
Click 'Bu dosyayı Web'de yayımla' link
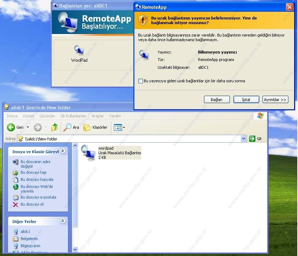pos(37,189)
